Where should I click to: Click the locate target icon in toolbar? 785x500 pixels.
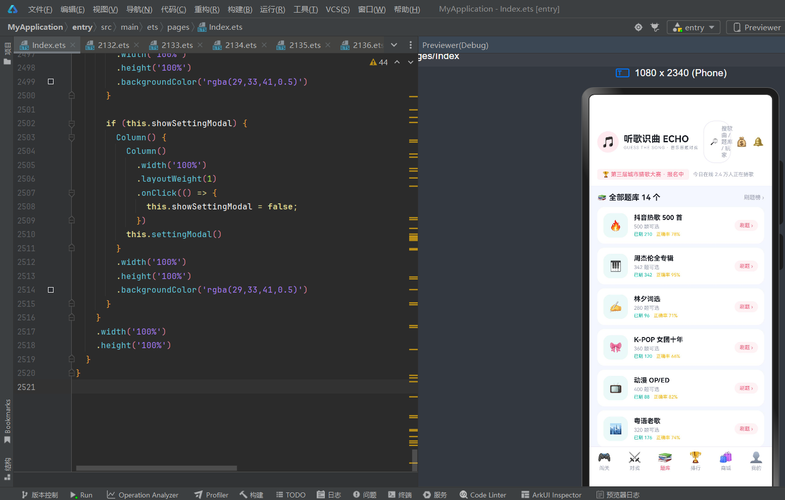(x=639, y=27)
